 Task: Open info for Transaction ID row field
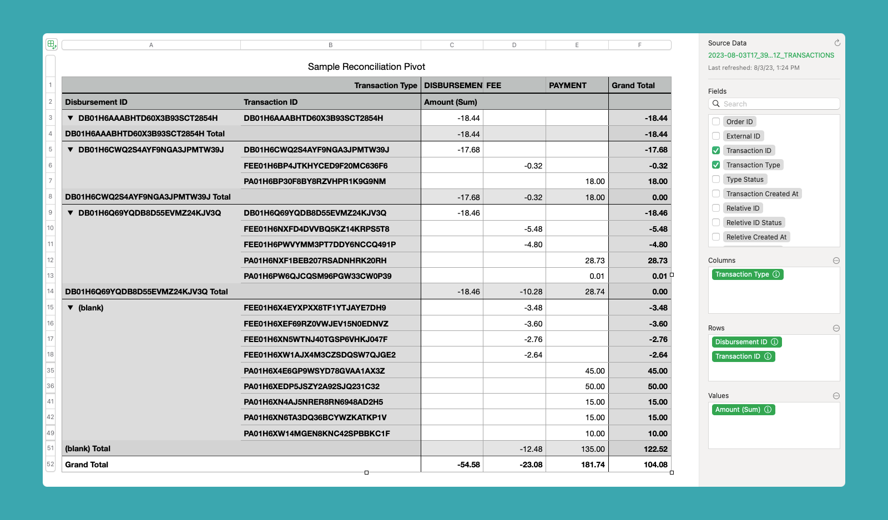tap(768, 356)
